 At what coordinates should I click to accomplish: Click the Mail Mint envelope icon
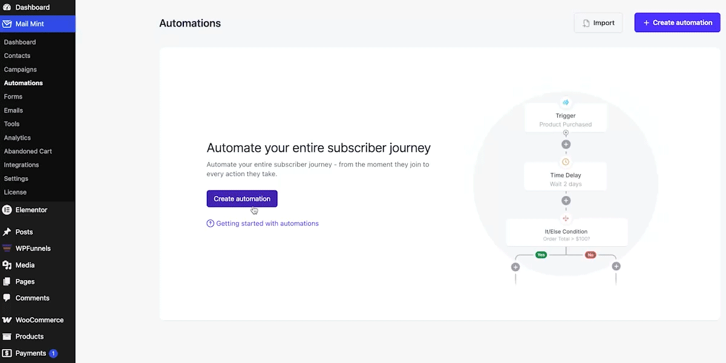[7, 24]
